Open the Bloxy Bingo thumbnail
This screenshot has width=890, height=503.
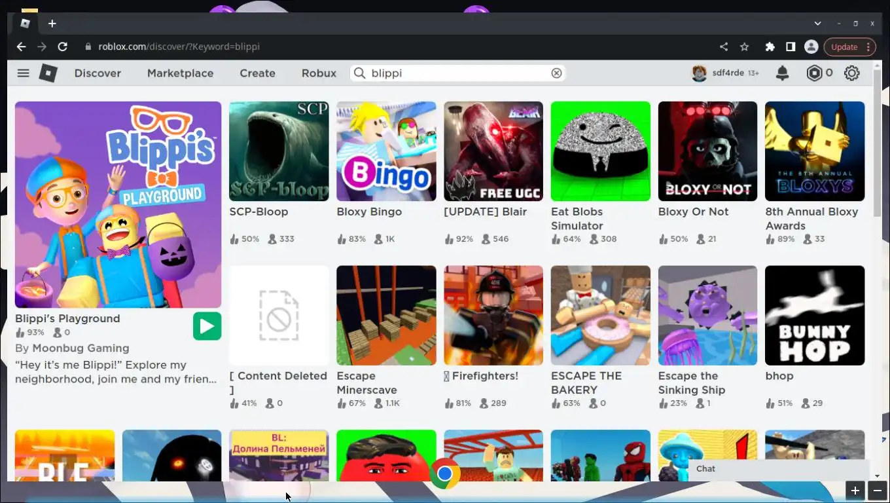tap(386, 151)
